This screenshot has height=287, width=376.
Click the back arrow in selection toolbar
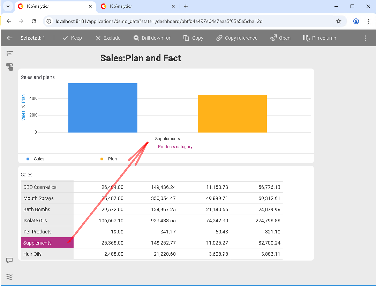tap(10, 38)
